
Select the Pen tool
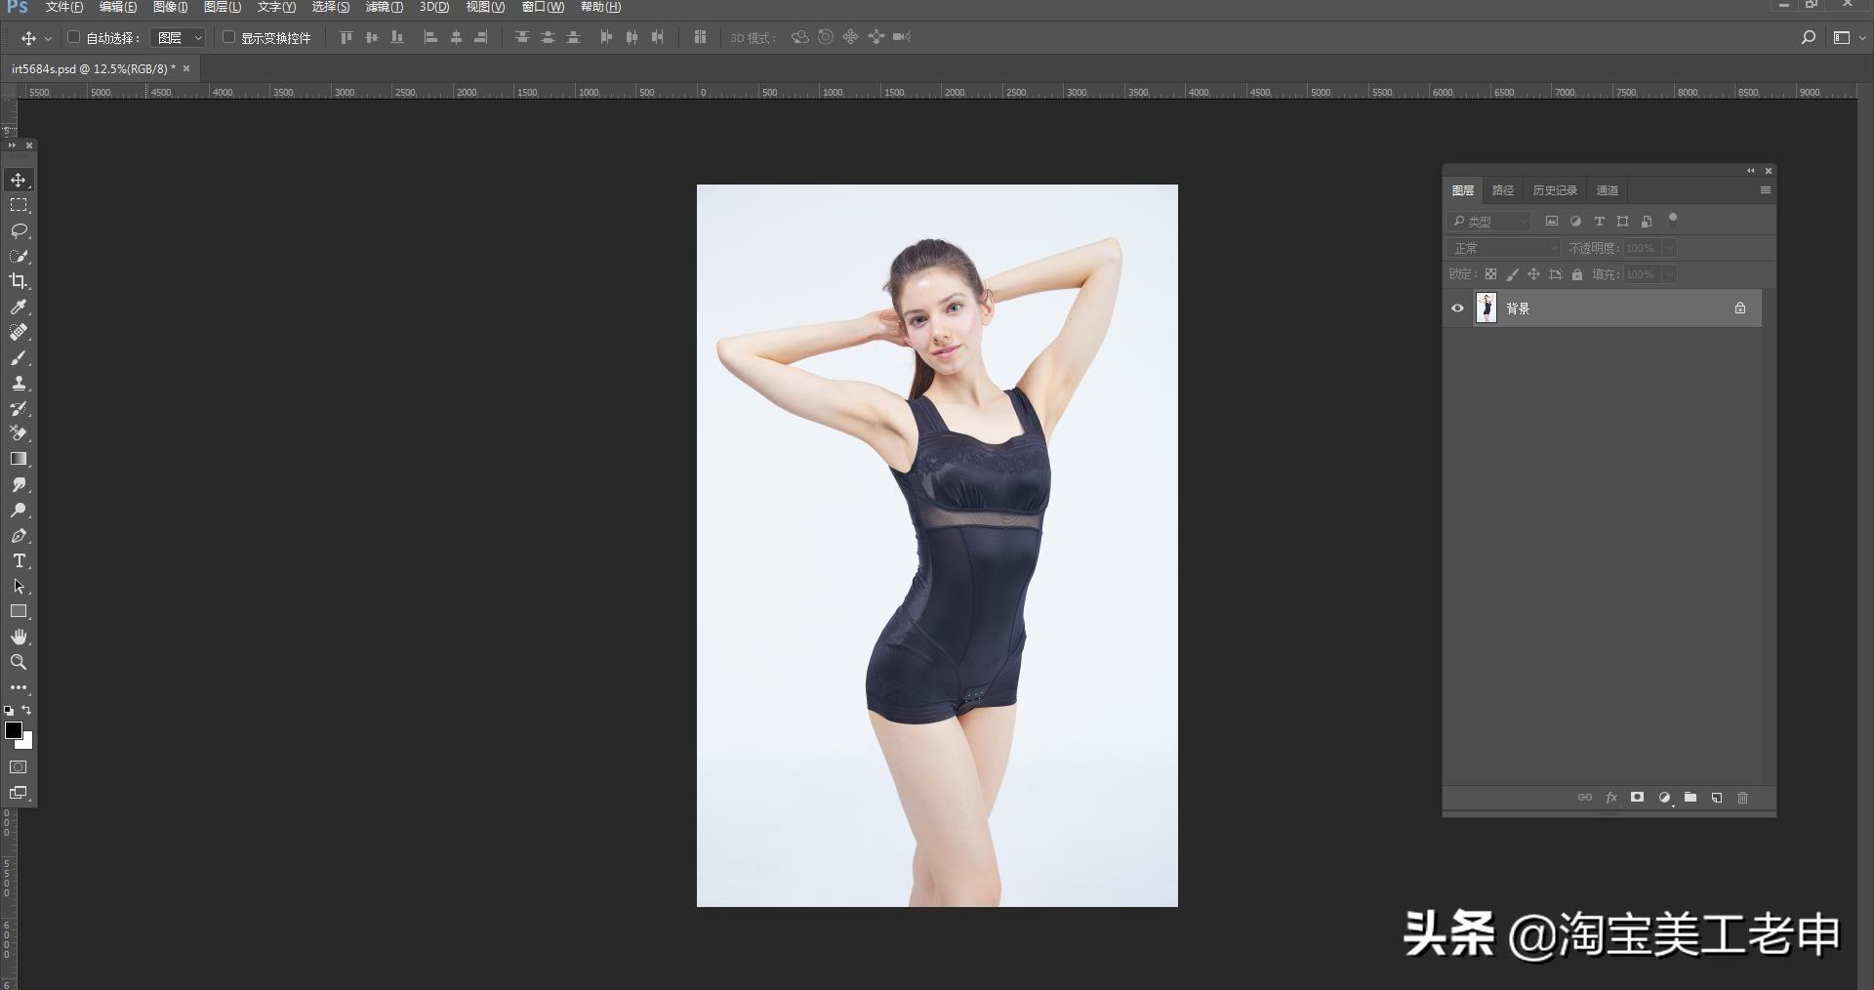[19, 535]
